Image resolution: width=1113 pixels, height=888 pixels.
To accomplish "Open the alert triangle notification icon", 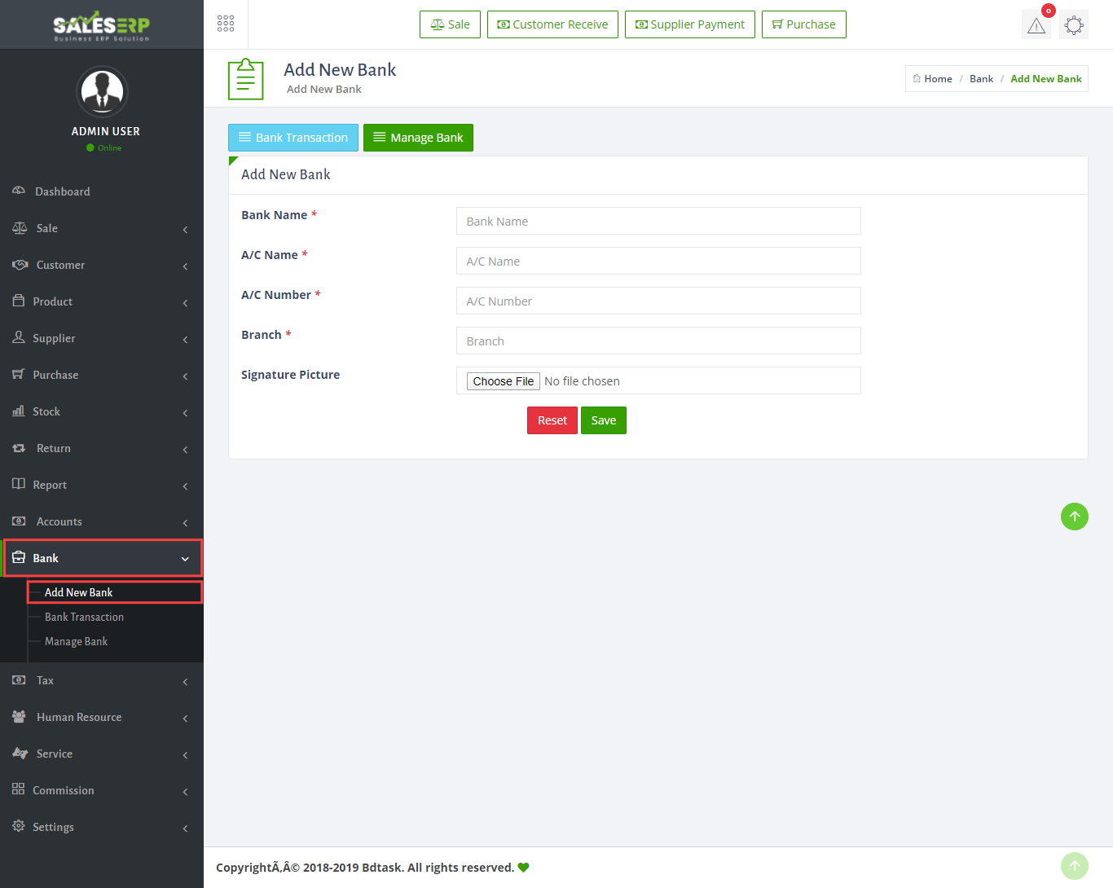I will pos(1036,24).
